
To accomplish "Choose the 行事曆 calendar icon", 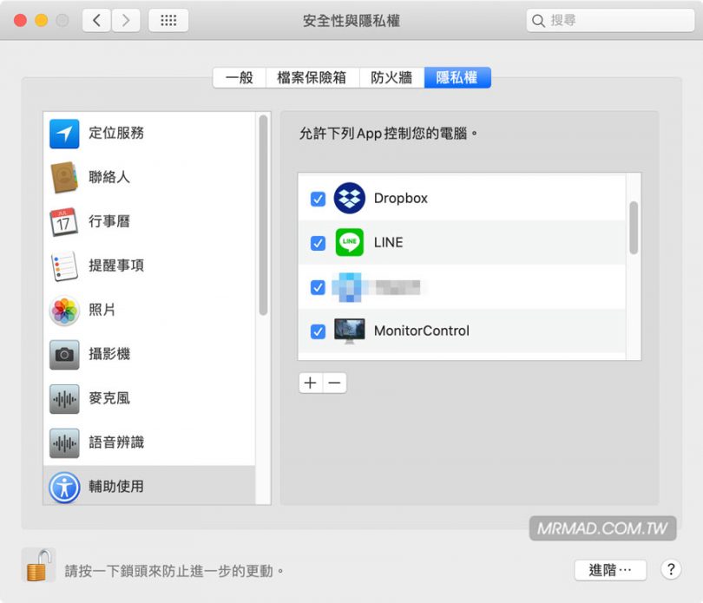I will pyautogui.click(x=63, y=221).
